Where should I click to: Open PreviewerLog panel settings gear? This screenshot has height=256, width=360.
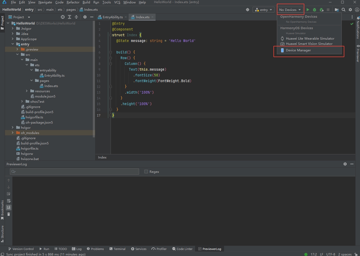tap(345, 164)
